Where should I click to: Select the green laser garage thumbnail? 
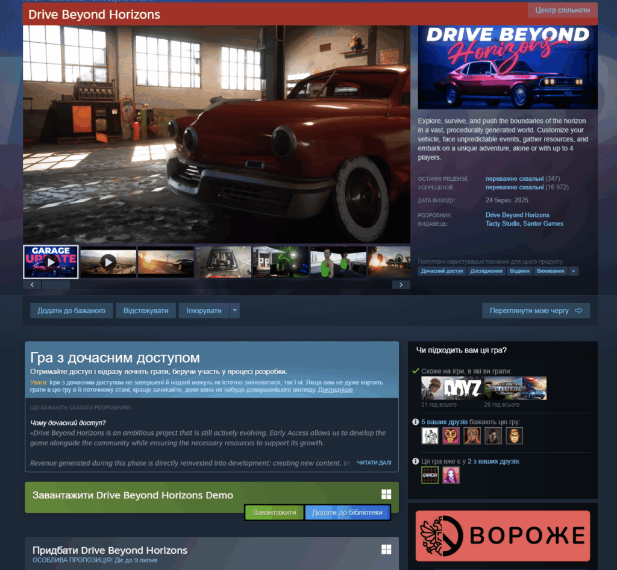pos(281,262)
